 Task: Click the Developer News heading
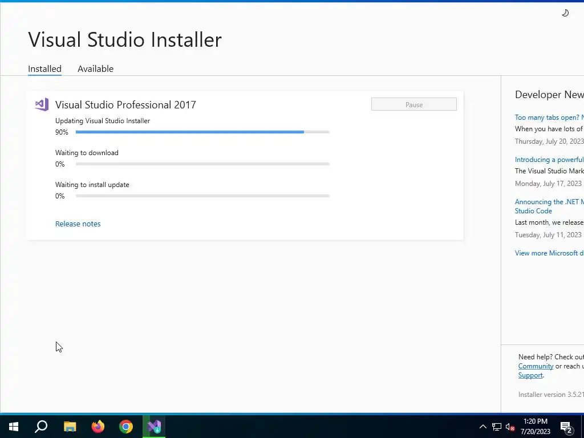pos(549,95)
